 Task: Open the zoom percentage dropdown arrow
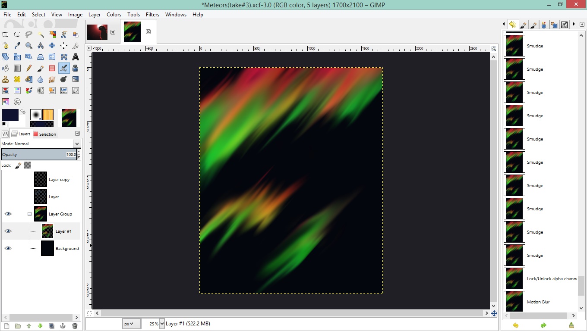(162, 324)
